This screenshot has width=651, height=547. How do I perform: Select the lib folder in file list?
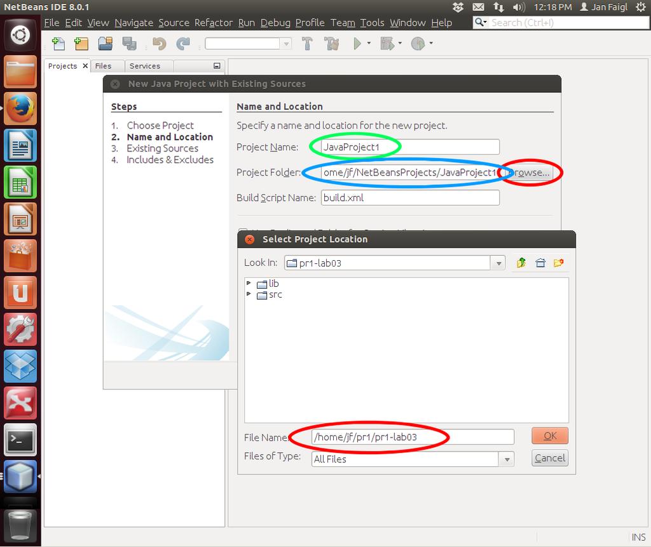(268, 283)
